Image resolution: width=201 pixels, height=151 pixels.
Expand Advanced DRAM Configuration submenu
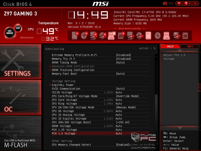point(73,66)
